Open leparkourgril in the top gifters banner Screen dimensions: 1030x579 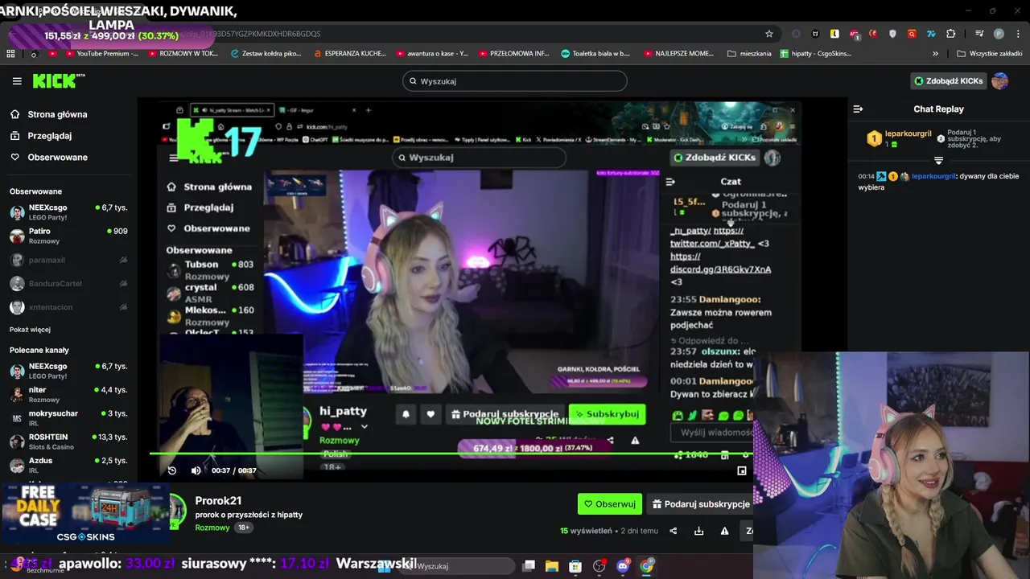(908, 133)
